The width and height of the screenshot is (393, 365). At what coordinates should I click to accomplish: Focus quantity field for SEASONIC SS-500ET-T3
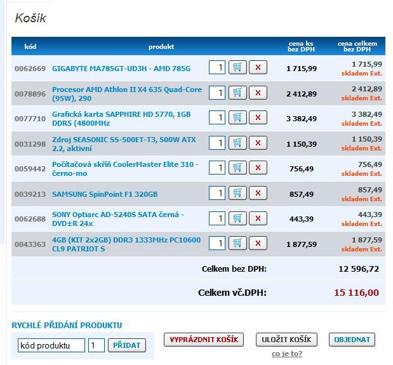tap(217, 143)
